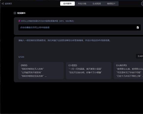Choose the 《吻别》 lyrics example card

coord(41,71)
